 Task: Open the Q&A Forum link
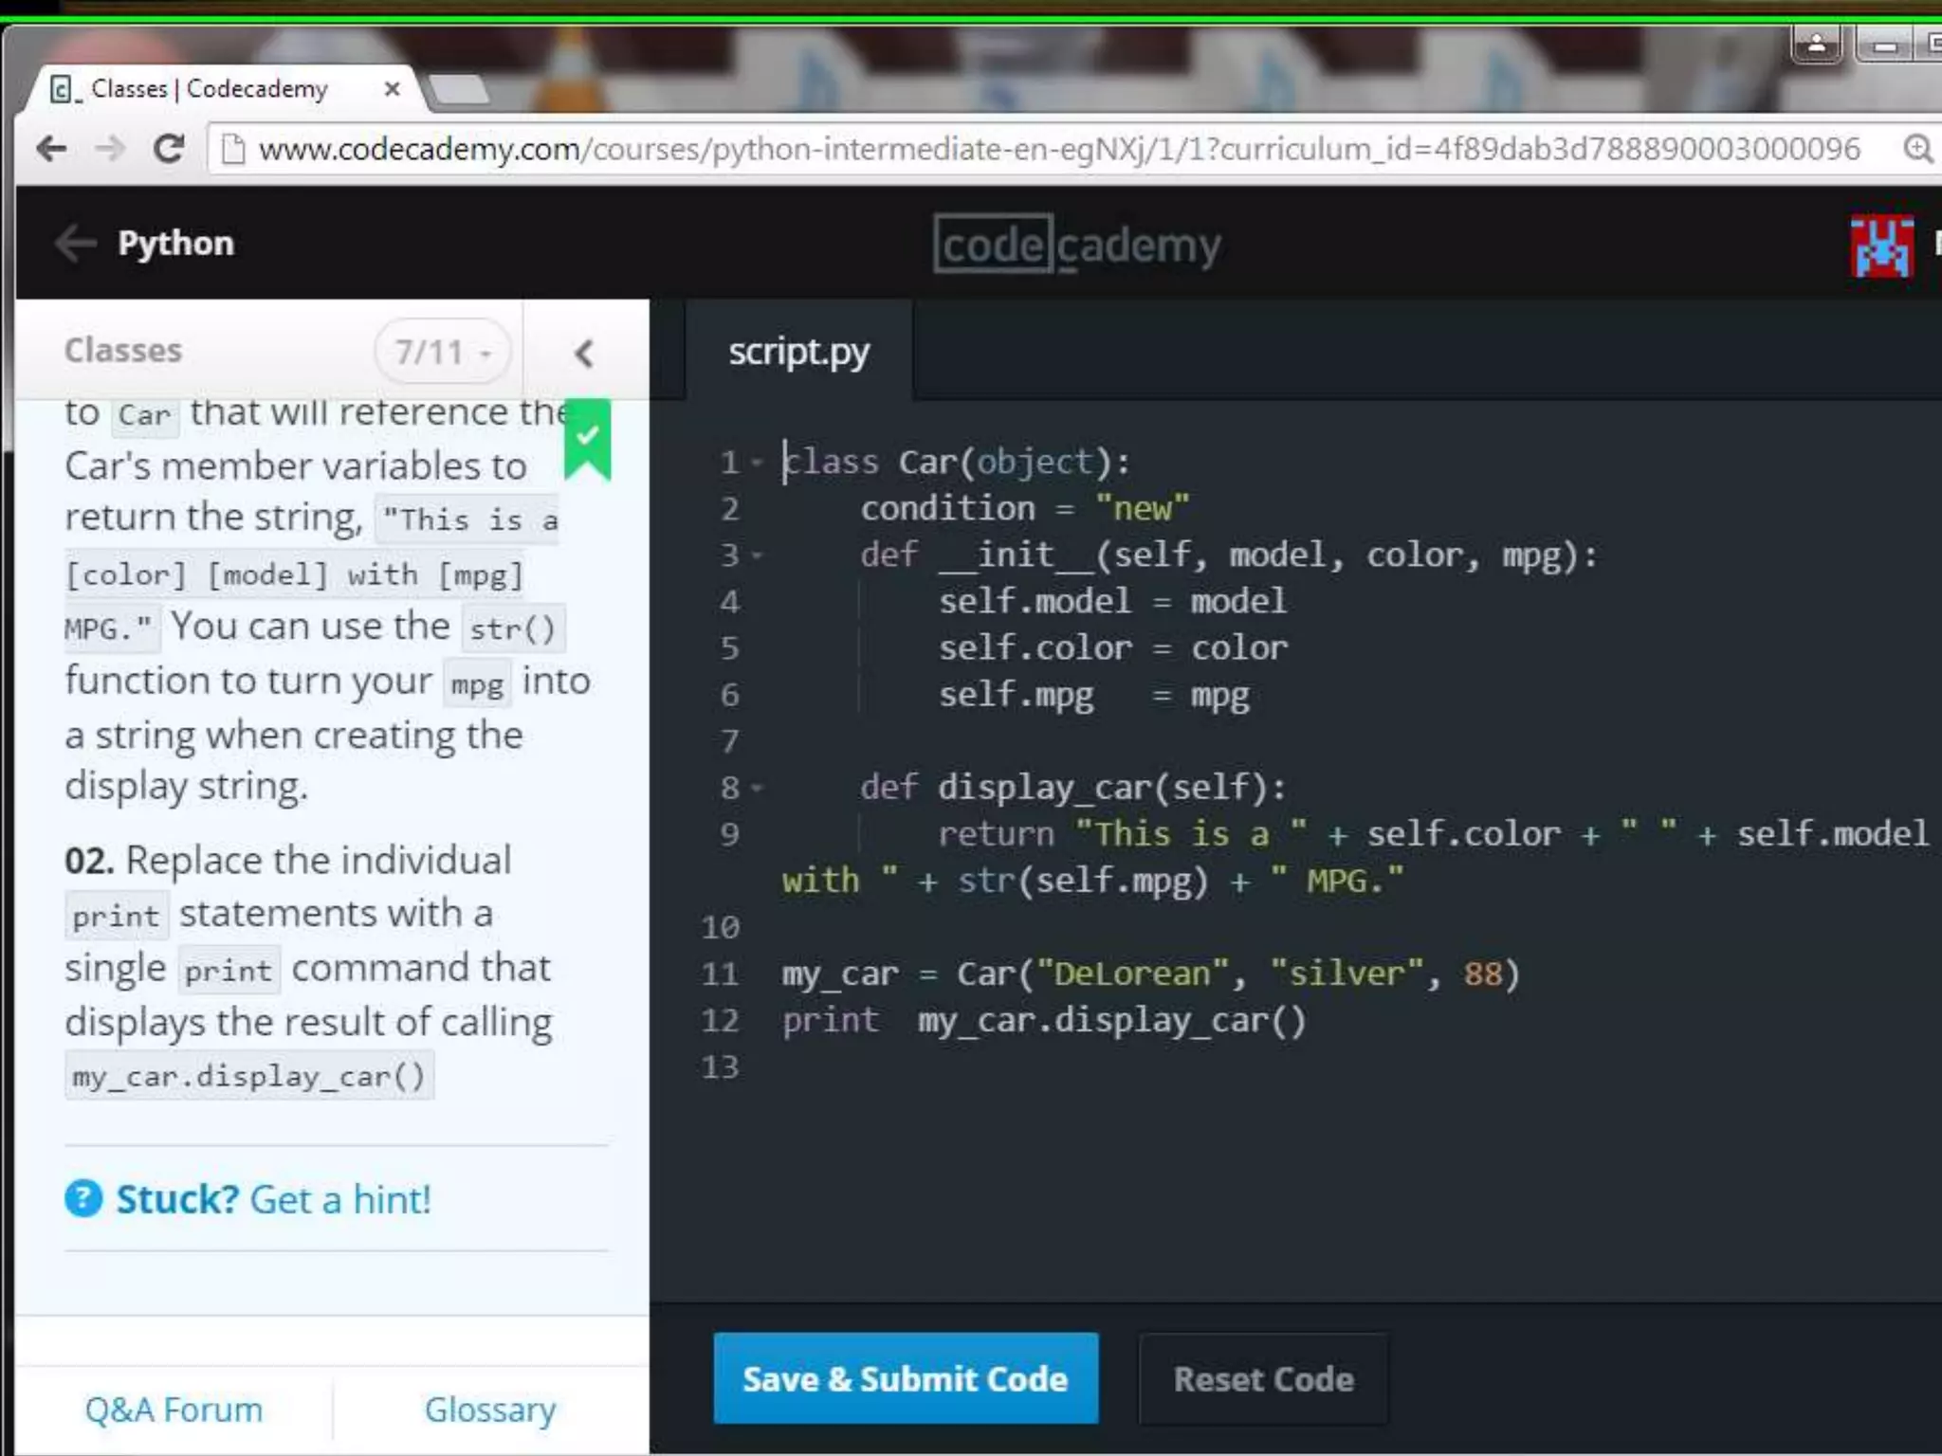click(174, 1410)
